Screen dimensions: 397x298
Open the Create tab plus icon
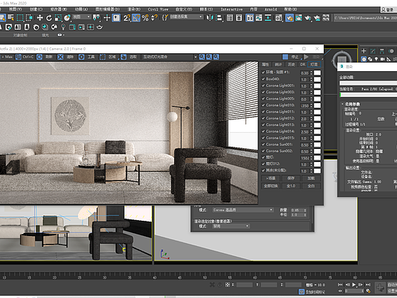363,51
